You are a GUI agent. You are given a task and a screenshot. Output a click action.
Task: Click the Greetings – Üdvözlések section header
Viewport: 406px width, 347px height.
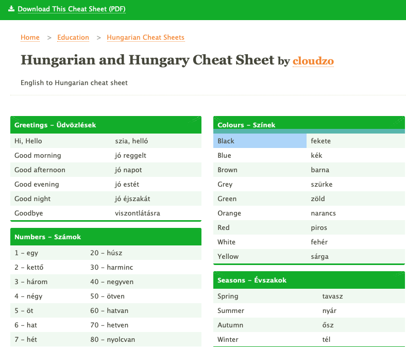[55, 125]
